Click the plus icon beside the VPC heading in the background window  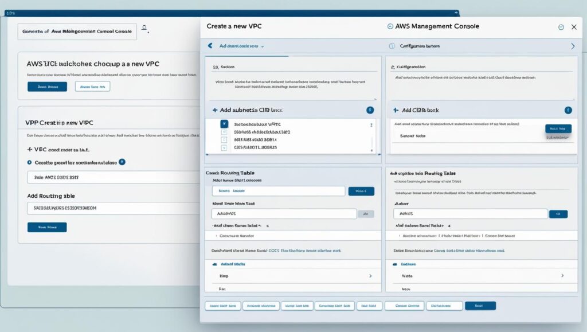tap(30, 149)
